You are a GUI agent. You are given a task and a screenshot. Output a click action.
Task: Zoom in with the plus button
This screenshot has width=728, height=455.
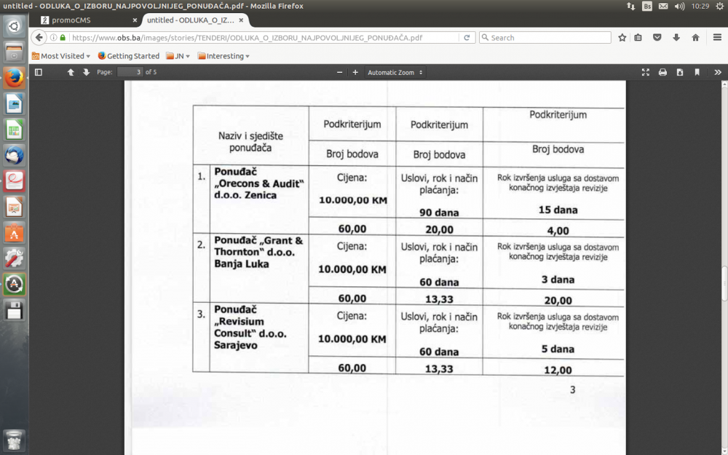tap(355, 72)
